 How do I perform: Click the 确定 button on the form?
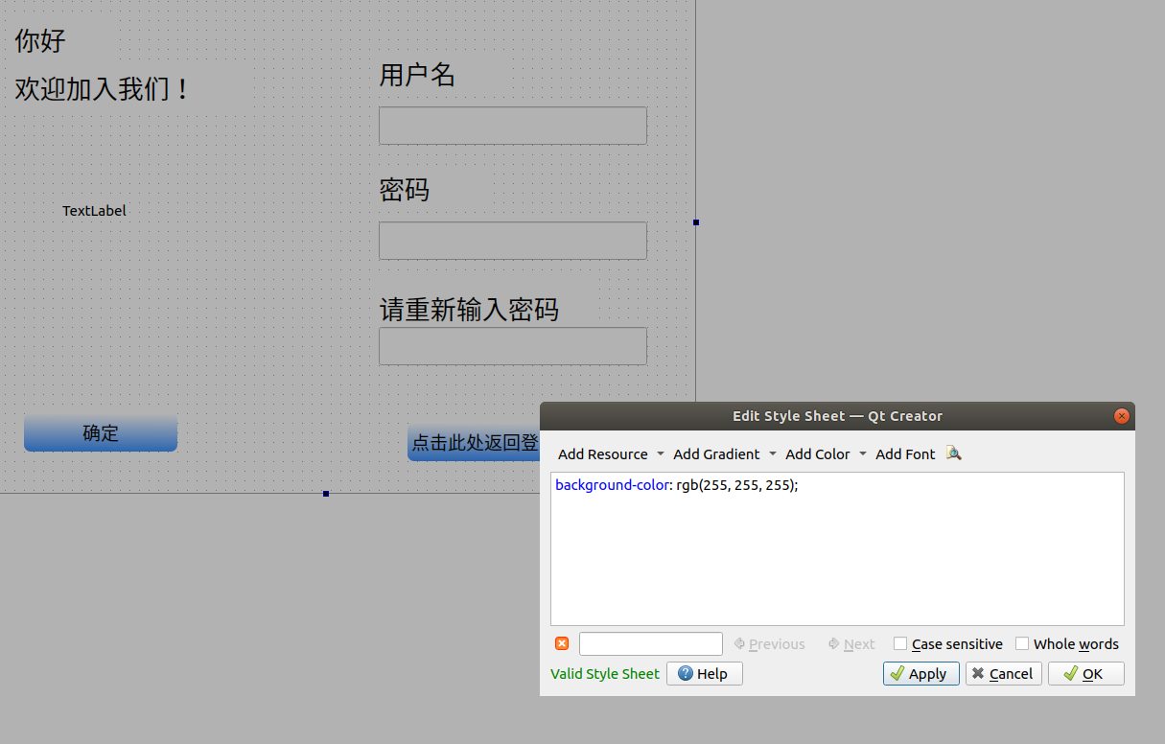(x=101, y=433)
